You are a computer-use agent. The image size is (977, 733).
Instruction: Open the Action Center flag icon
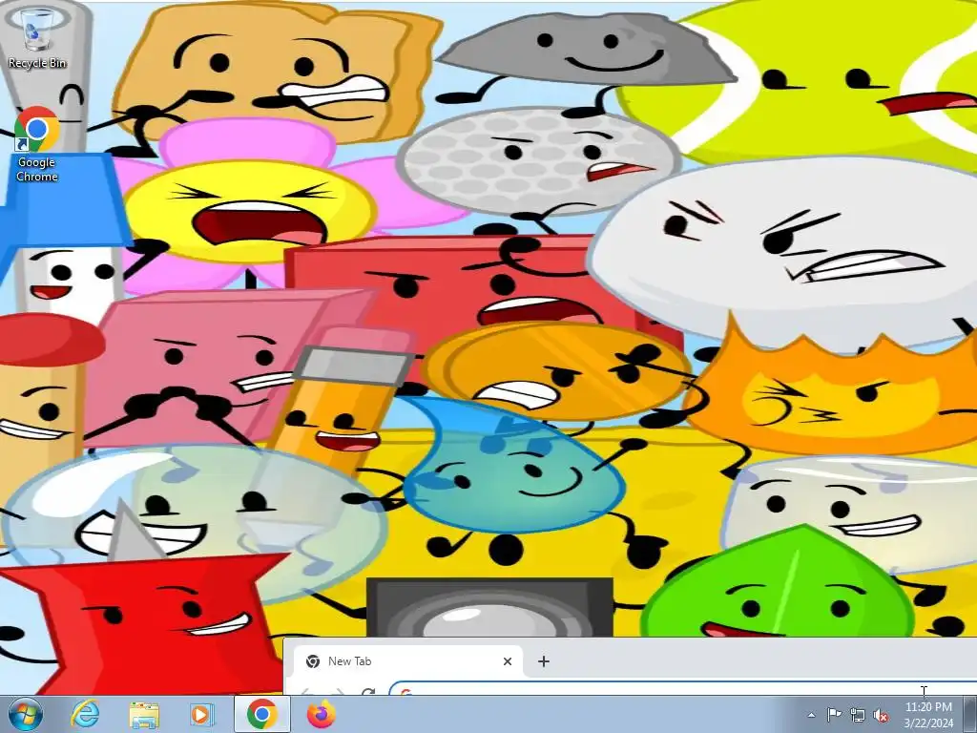(x=834, y=715)
